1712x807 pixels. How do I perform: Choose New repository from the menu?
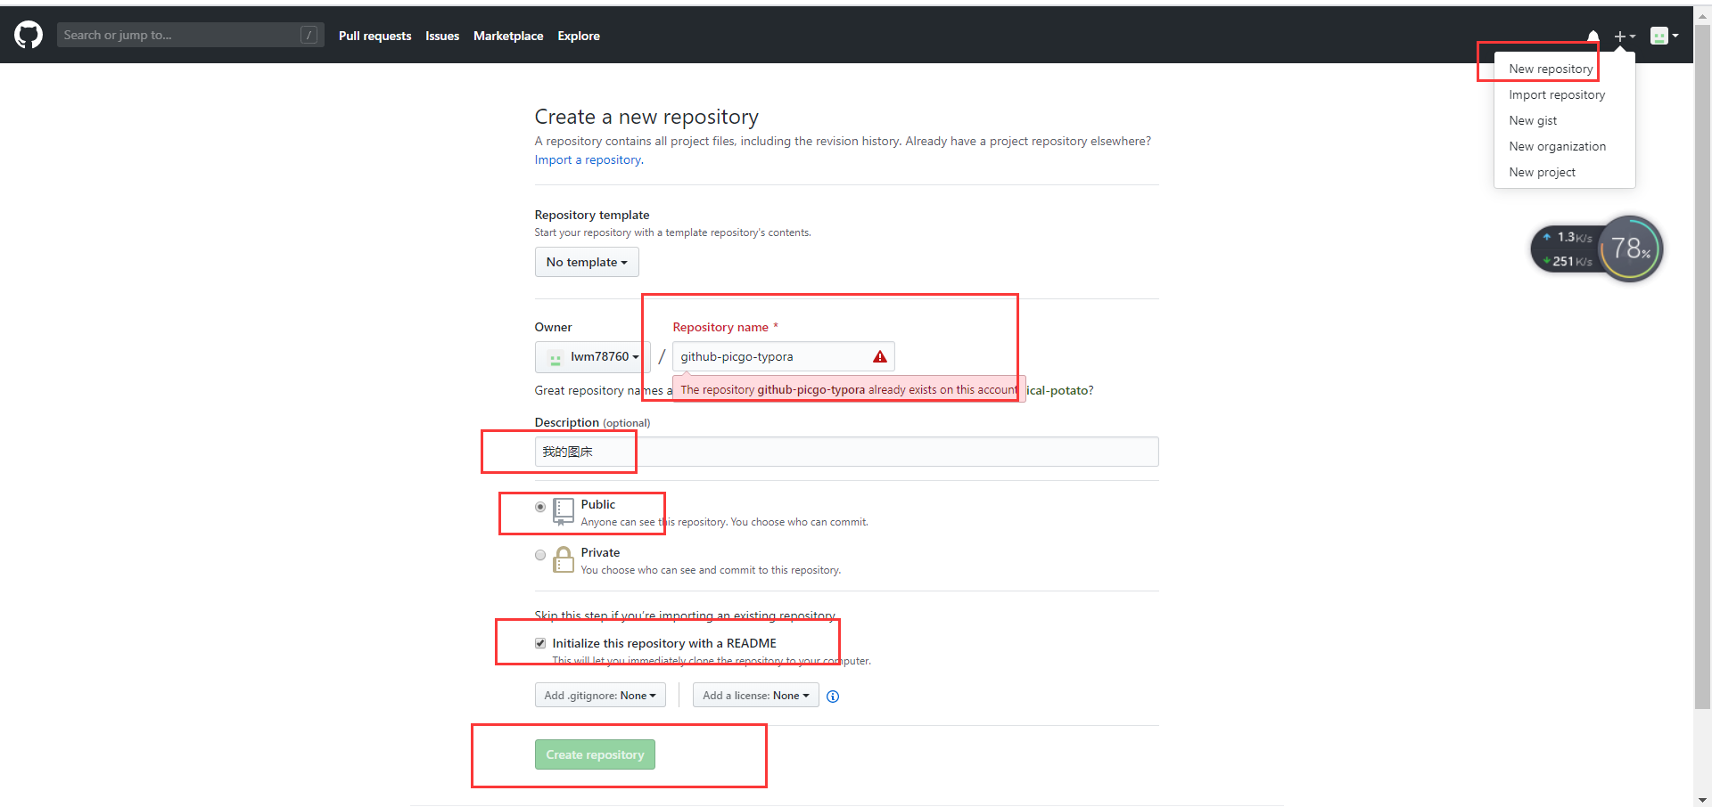(1551, 69)
